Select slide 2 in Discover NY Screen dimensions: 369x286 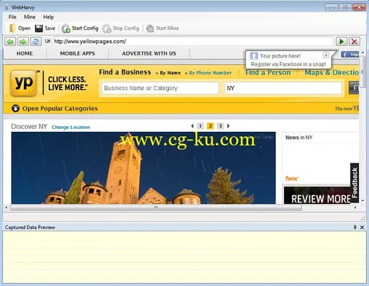point(210,126)
